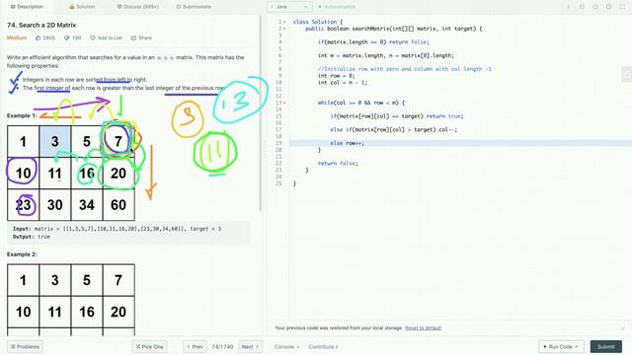This screenshot has width=632, height=355.
Task: Switch to the Submissions tab
Action: pyautogui.click(x=194, y=7)
